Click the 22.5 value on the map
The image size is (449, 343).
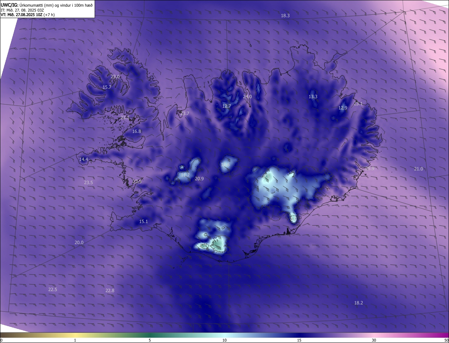[x=53, y=290]
